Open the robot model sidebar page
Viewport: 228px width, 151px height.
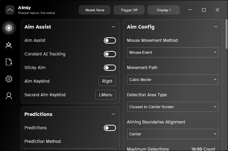coord(9,45)
